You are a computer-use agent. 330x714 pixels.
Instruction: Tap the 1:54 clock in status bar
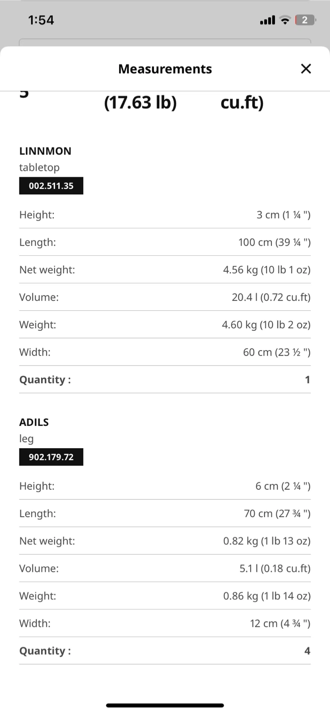click(x=41, y=20)
